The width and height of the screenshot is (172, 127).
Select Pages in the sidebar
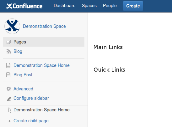click(44, 42)
